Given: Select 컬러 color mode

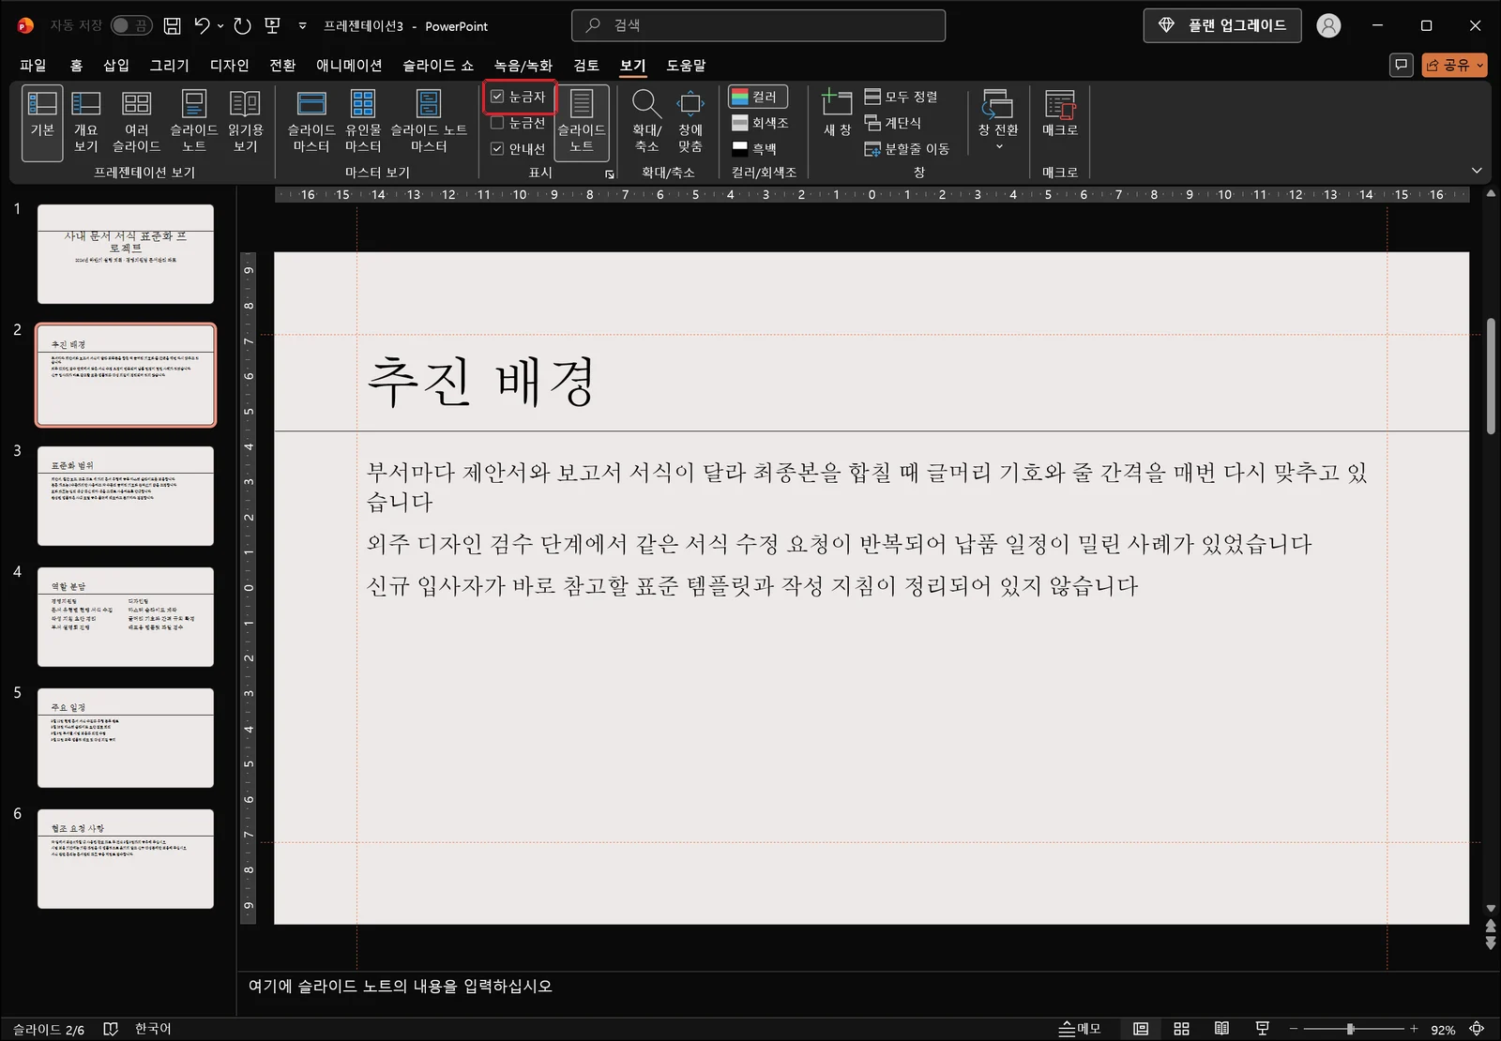Looking at the screenshot, I should click(x=758, y=97).
